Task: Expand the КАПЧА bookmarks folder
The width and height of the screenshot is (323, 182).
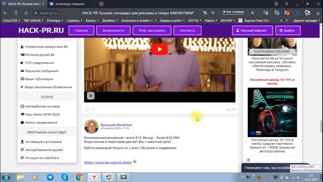Action: [195, 20]
